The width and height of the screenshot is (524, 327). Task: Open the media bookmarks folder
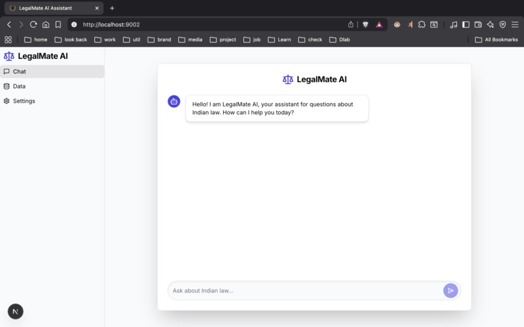point(190,40)
